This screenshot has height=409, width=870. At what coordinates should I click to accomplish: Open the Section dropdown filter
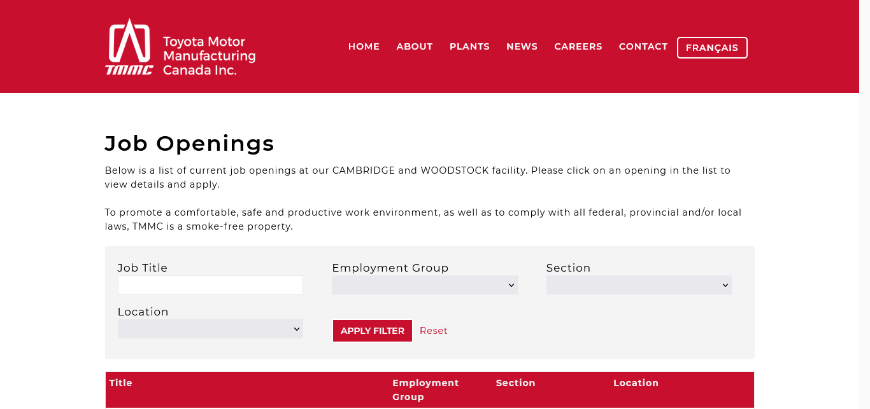coord(638,285)
